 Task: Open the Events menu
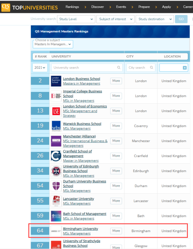tap(121, 7)
